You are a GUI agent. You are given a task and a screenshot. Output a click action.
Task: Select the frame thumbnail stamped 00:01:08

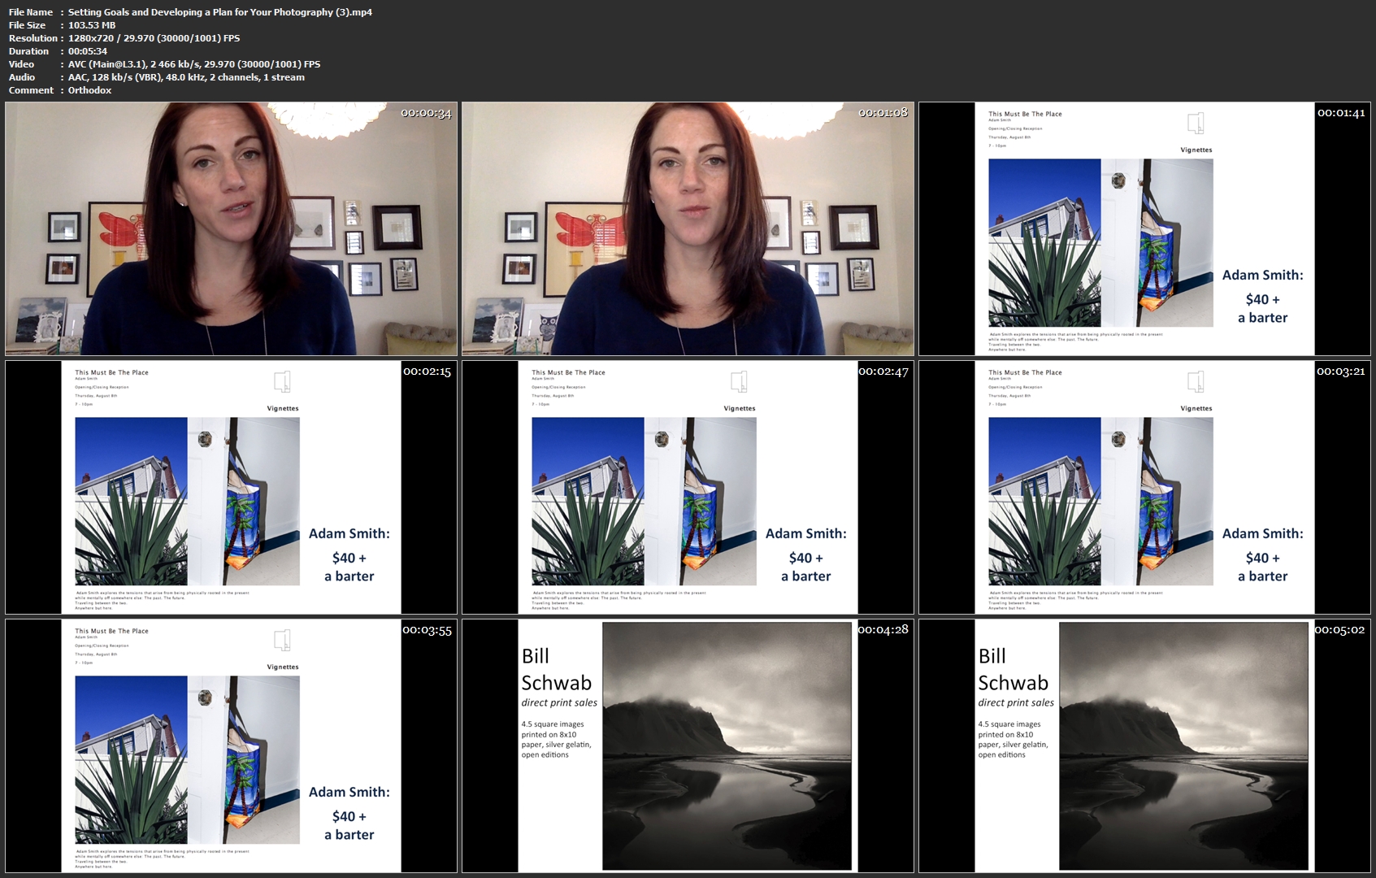(688, 228)
